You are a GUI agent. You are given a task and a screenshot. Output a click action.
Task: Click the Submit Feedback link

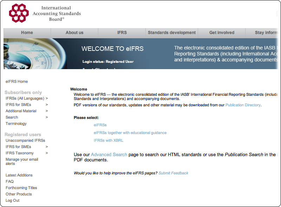(173, 173)
